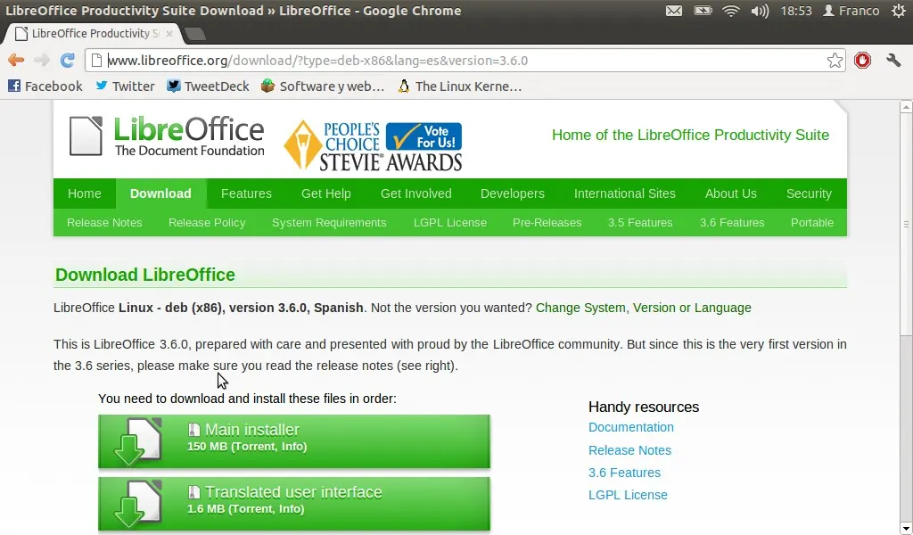Screen dimensions: 913x535
Task: Open the mail indicator in the top panel
Action: 674,11
